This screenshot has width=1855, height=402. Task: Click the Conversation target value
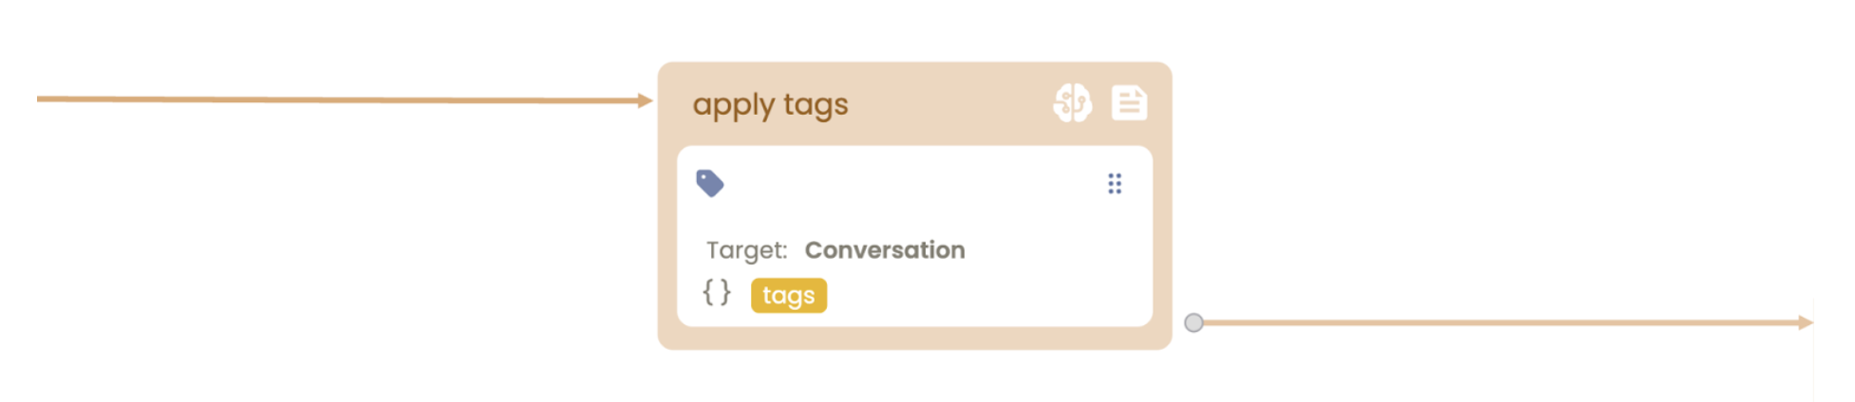tap(885, 250)
